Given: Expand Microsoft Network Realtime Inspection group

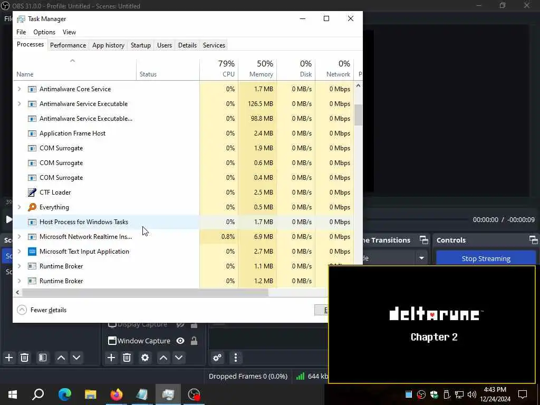Looking at the screenshot, I should [20, 237].
